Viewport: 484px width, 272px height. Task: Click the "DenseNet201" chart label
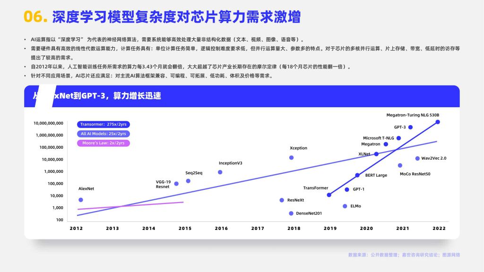click(x=309, y=213)
